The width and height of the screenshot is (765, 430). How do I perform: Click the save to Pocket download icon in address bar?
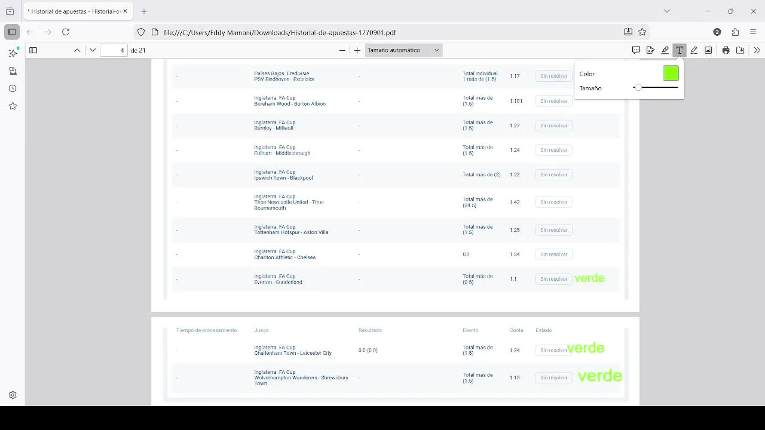[628, 32]
